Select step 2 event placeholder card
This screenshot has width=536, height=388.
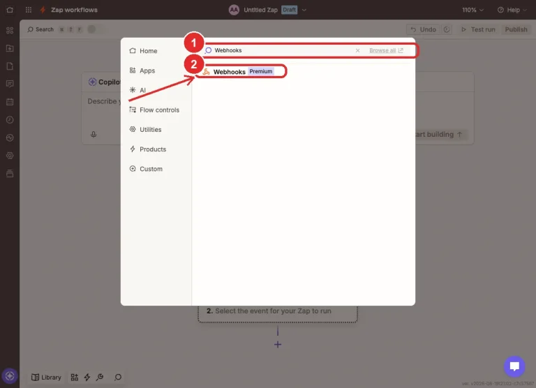278,313
